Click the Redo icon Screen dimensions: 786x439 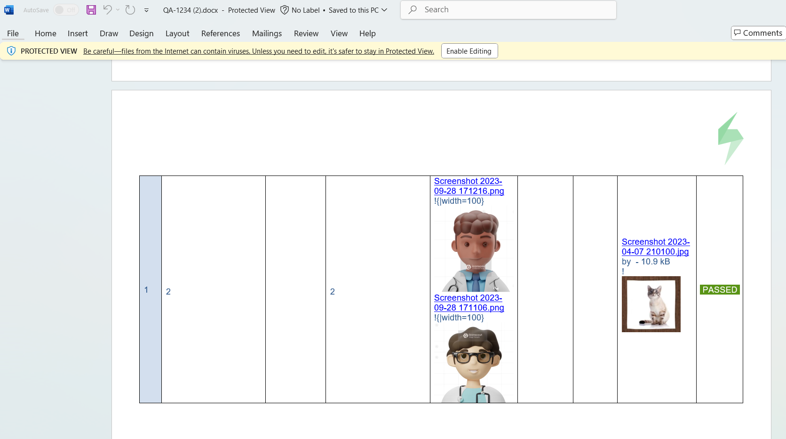[130, 10]
